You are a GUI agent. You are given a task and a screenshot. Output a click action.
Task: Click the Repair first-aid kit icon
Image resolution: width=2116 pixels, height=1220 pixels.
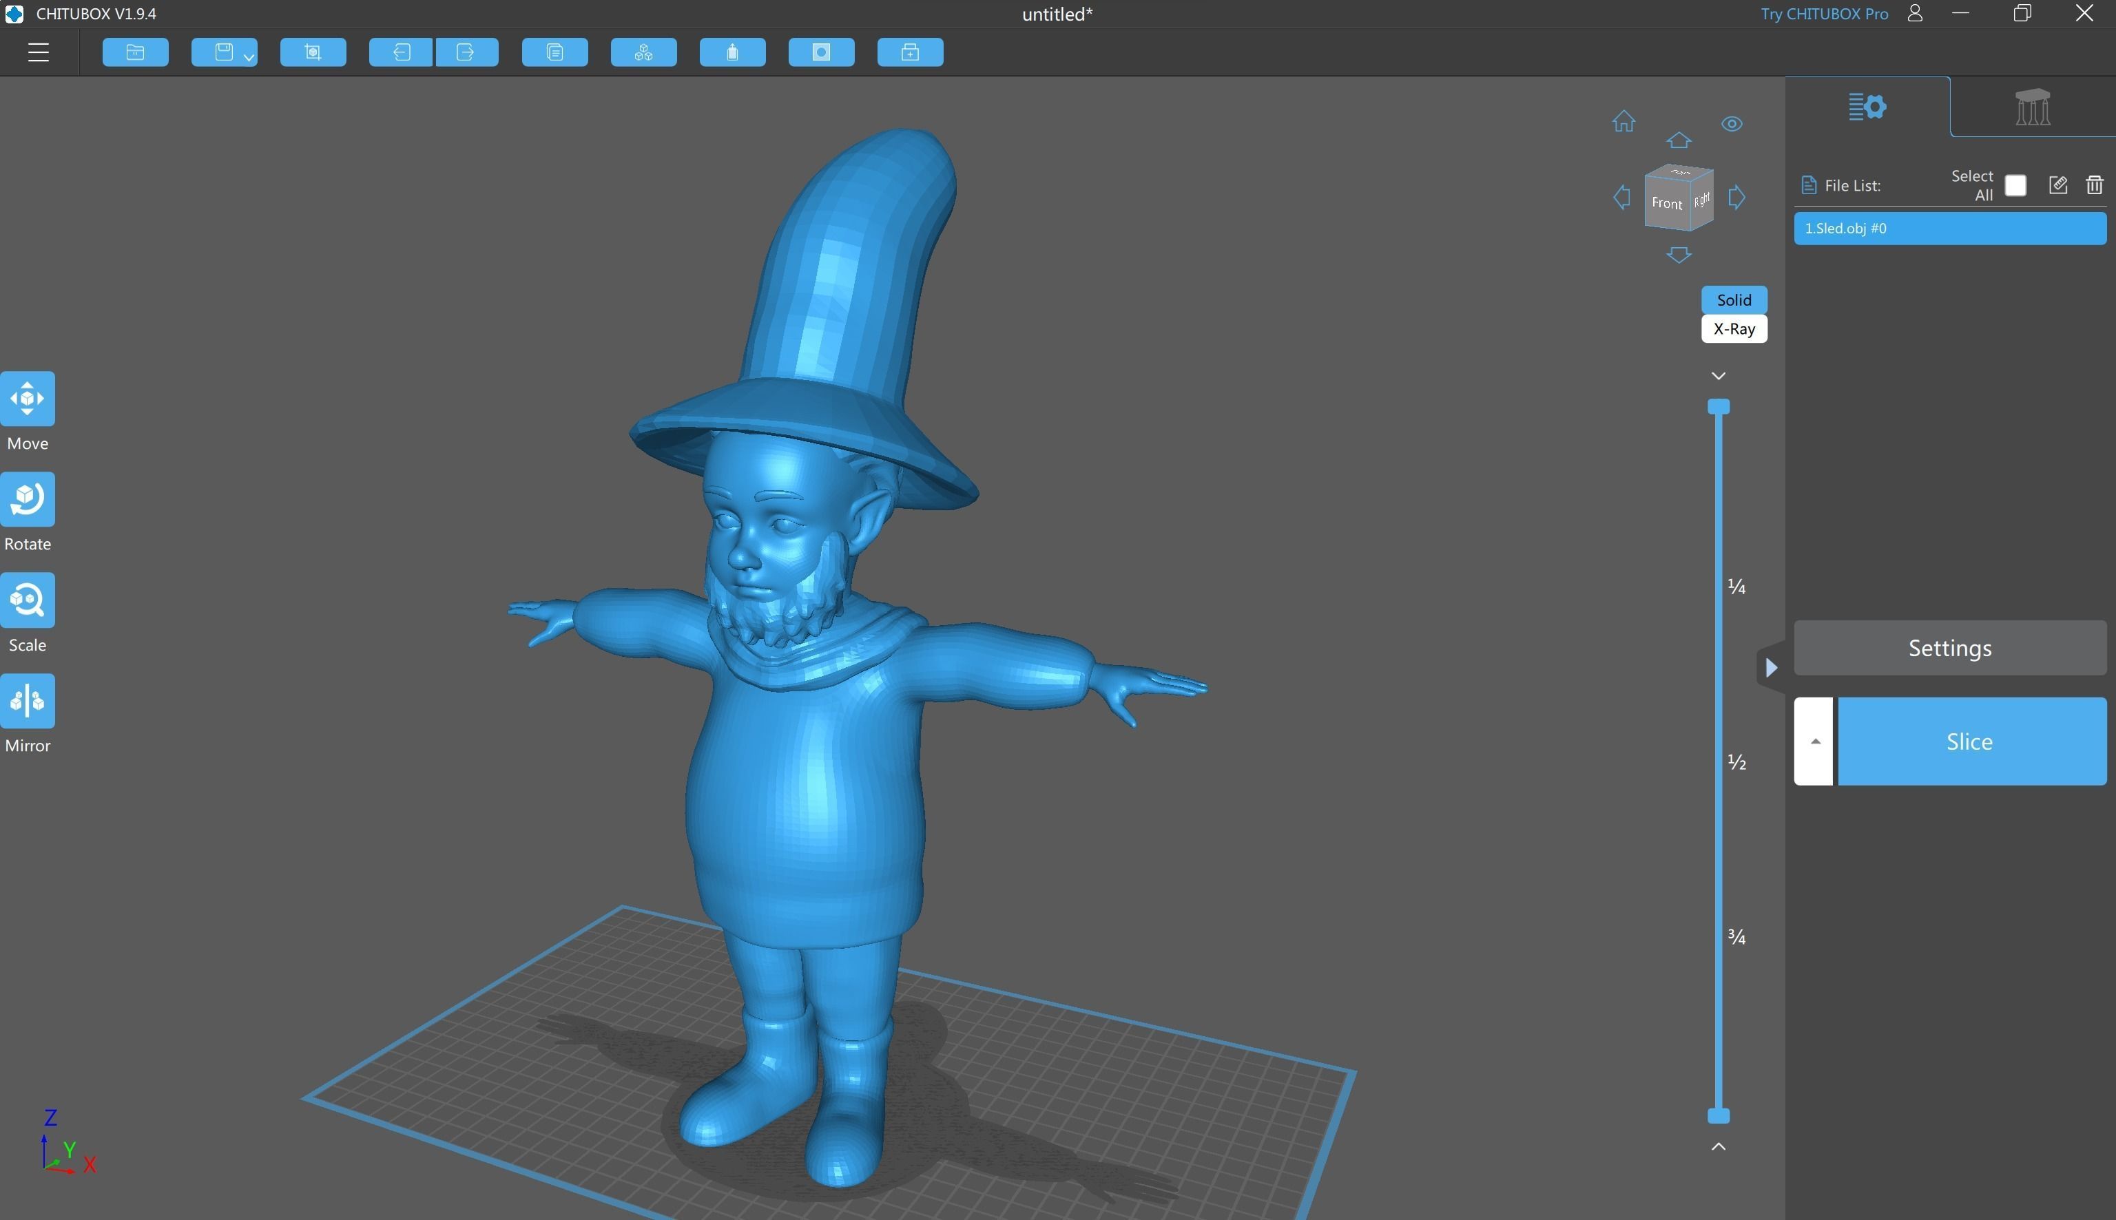[910, 53]
